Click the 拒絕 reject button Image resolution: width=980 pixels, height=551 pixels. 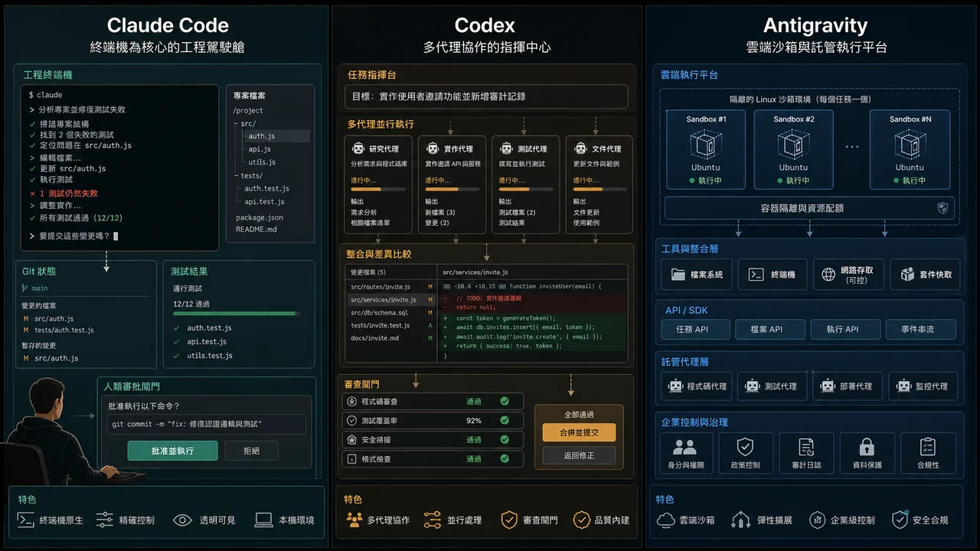(251, 451)
